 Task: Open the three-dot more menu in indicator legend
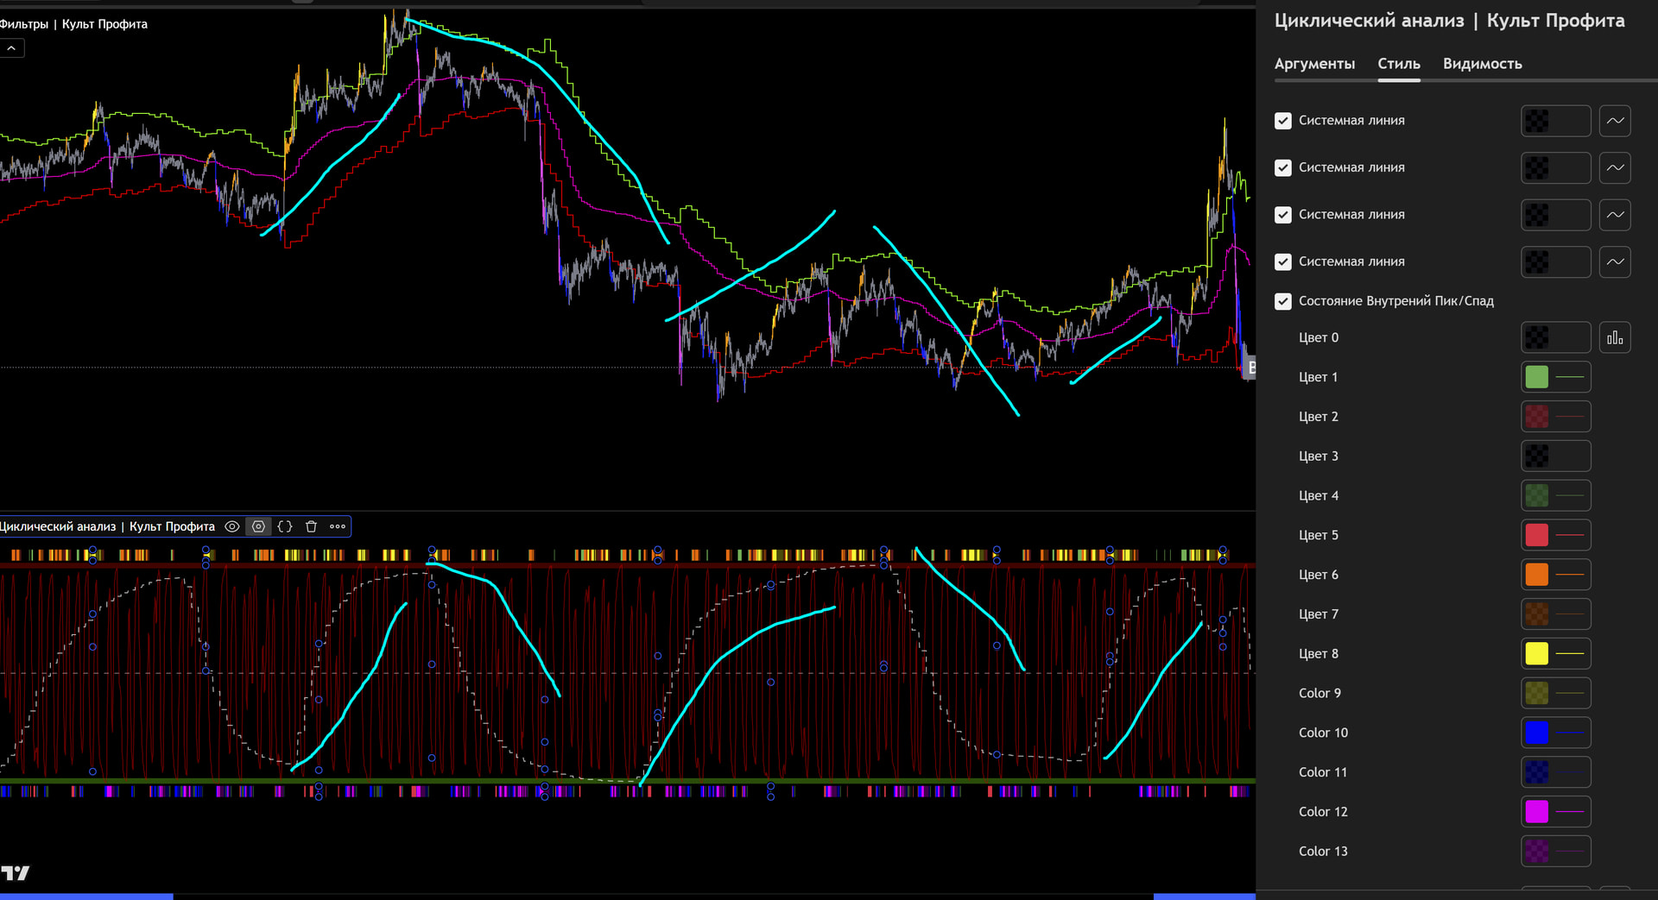338,526
